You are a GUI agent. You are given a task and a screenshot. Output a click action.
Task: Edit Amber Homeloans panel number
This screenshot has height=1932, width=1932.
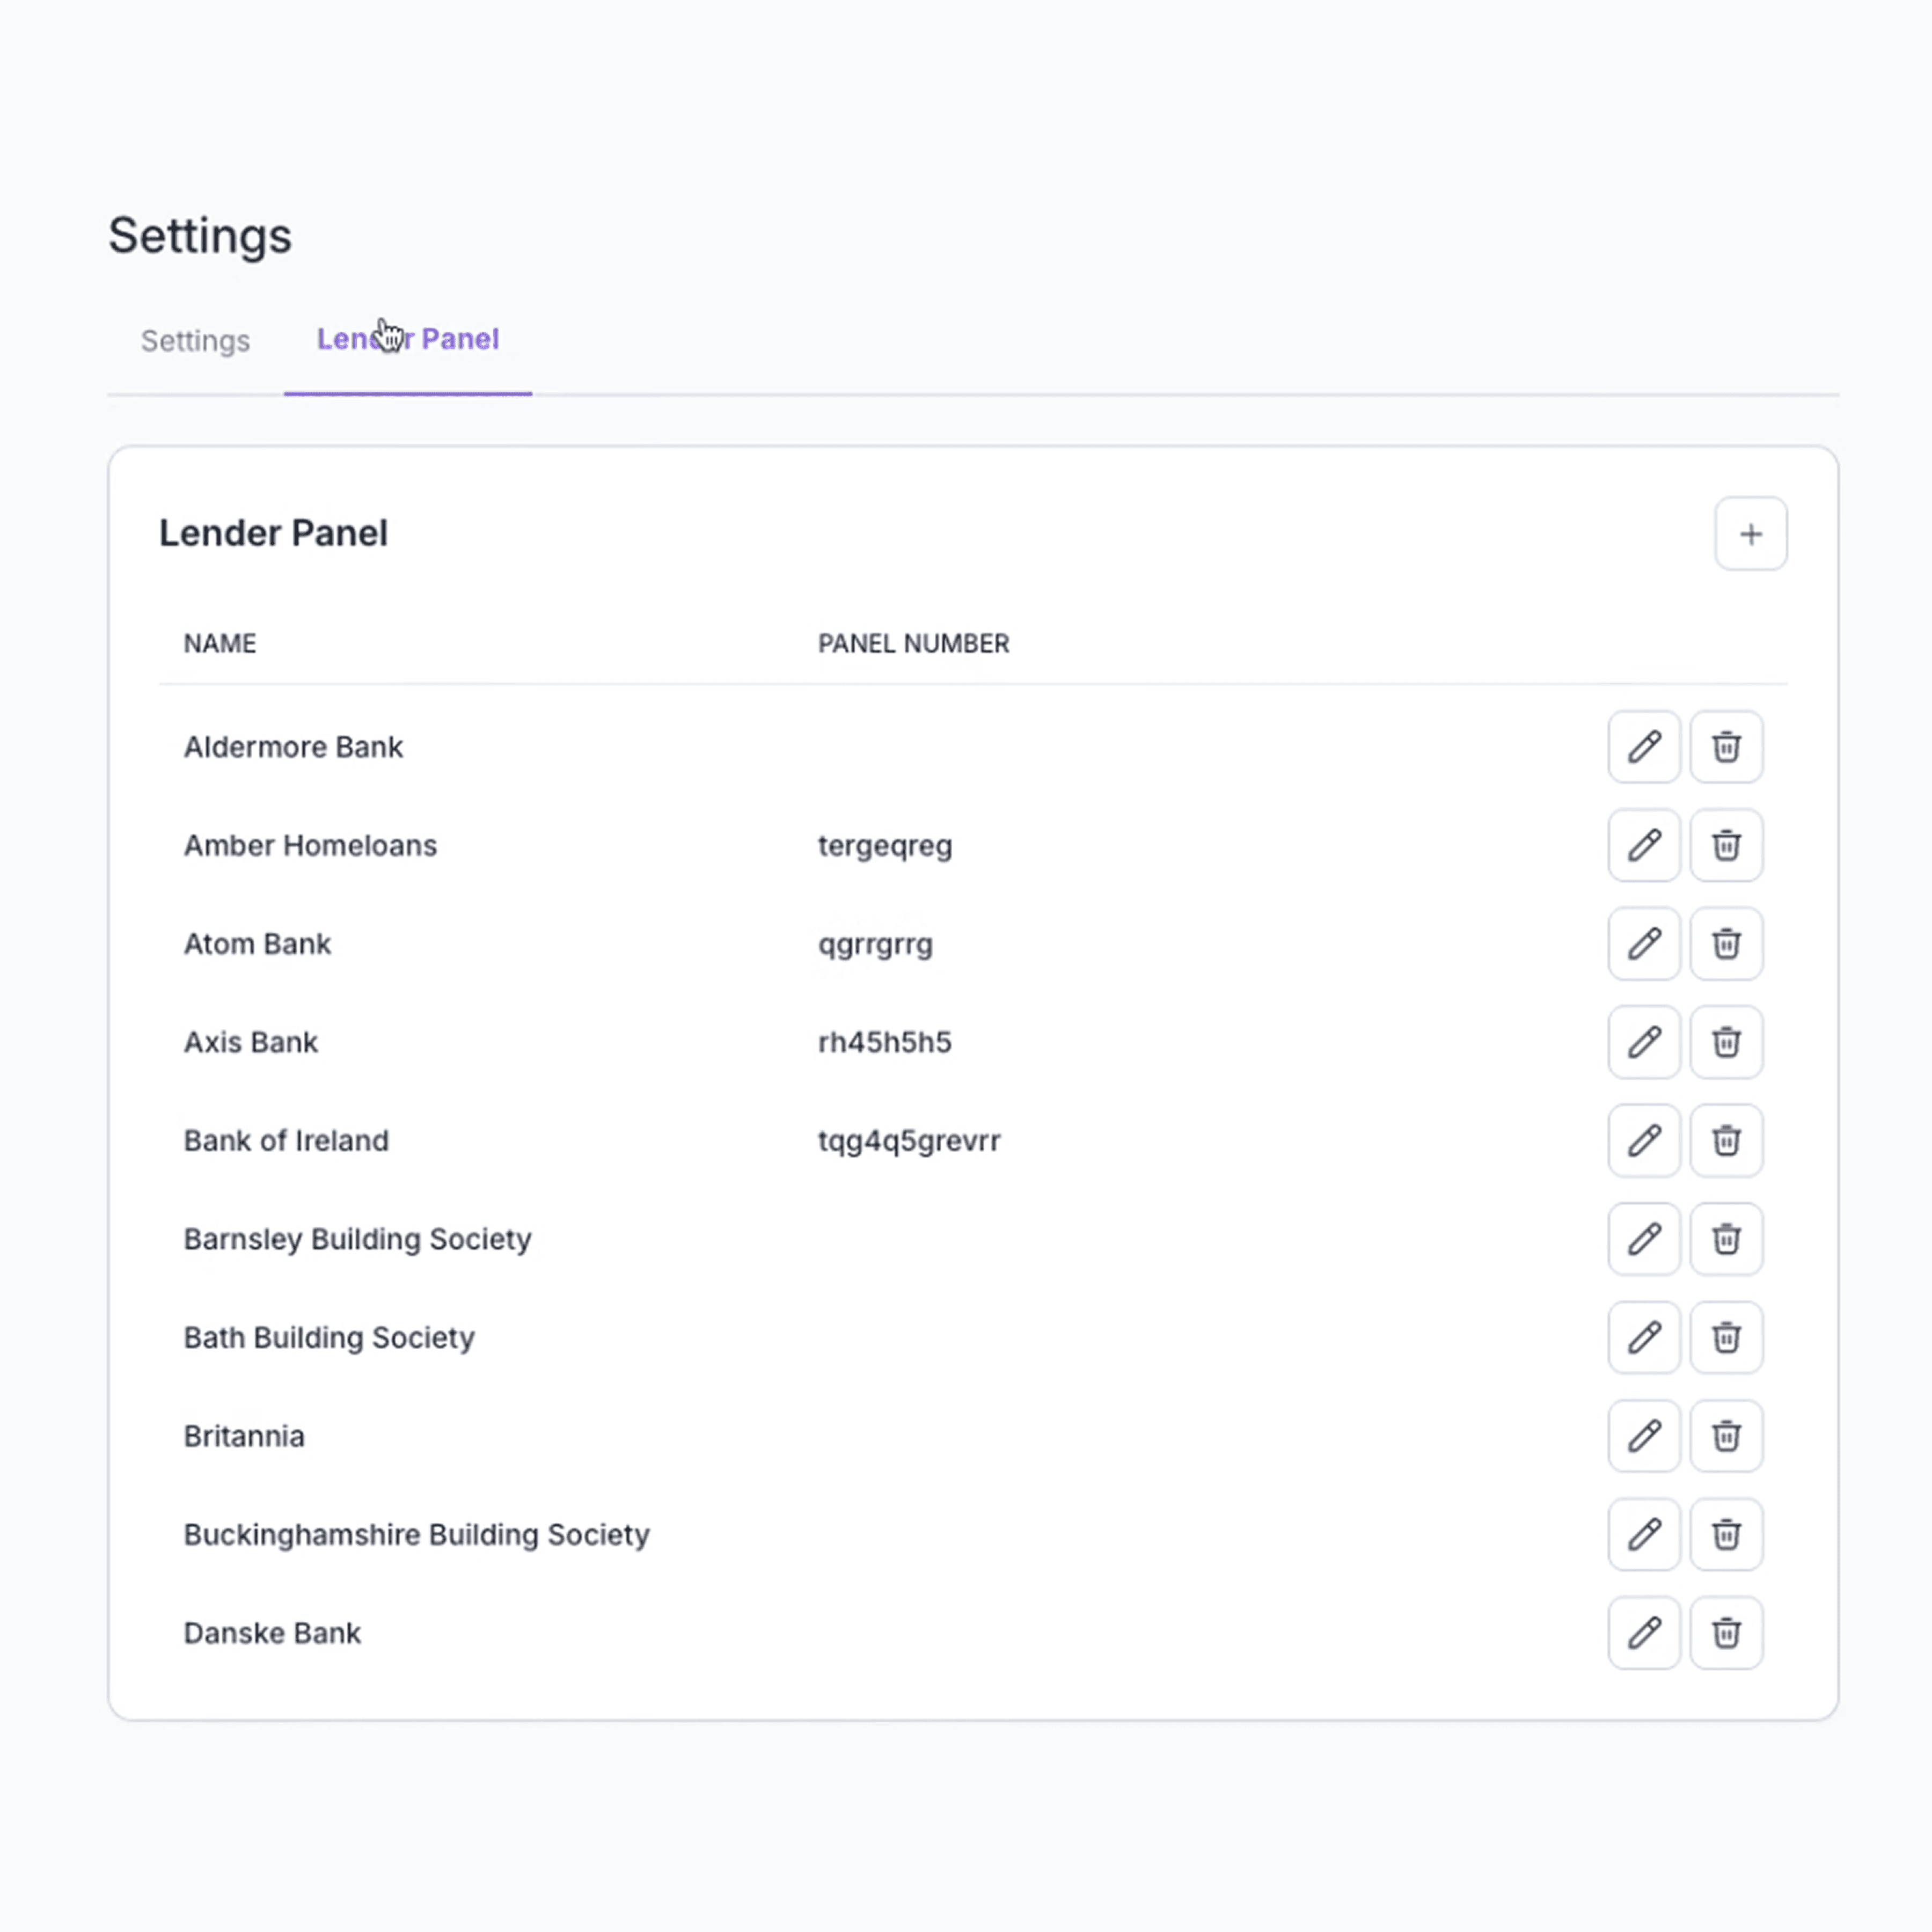1643,845
